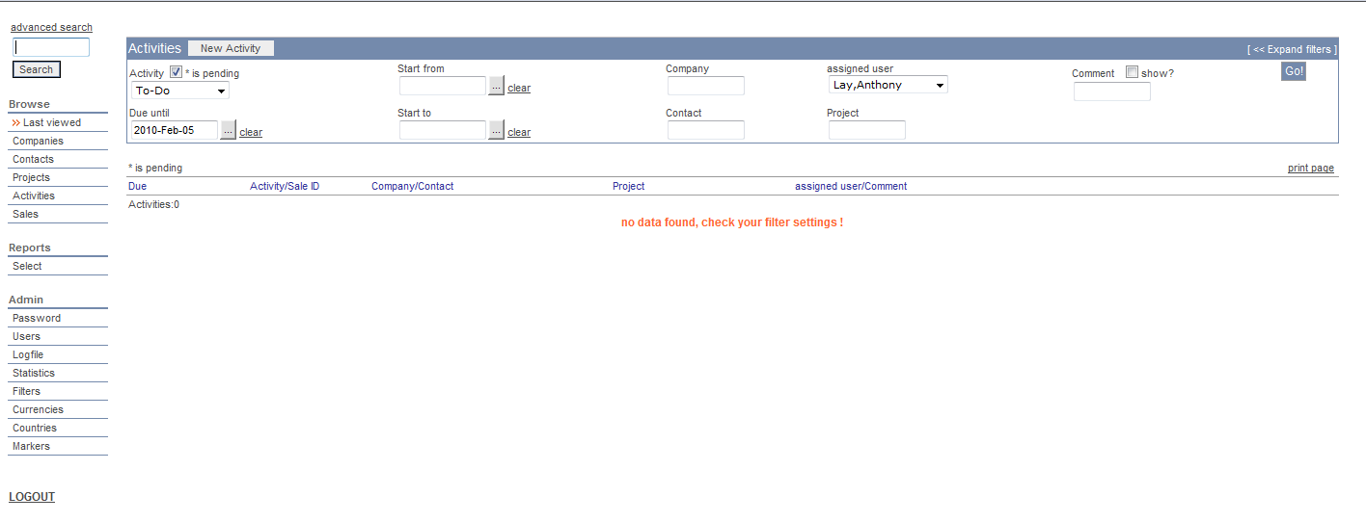This screenshot has width=1366, height=522.
Task: Open the Start from date picker button
Action: [x=496, y=87]
